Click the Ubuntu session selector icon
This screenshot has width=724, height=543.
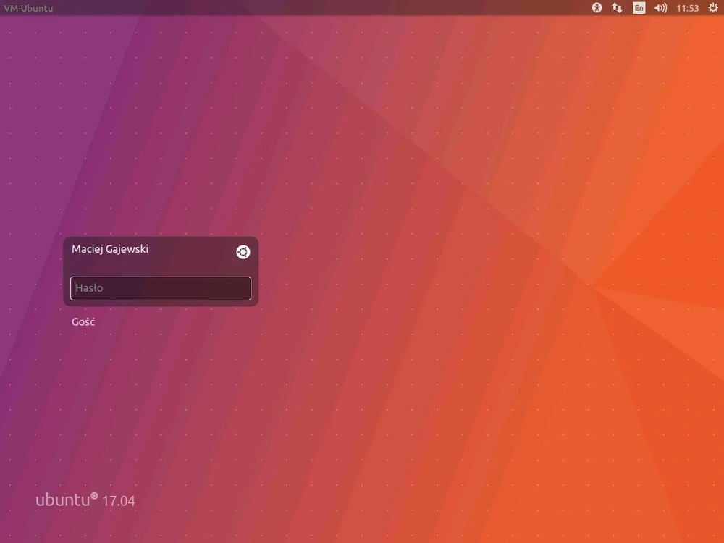point(243,252)
